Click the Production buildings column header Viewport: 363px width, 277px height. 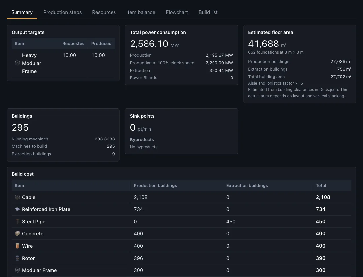(155, 186)
